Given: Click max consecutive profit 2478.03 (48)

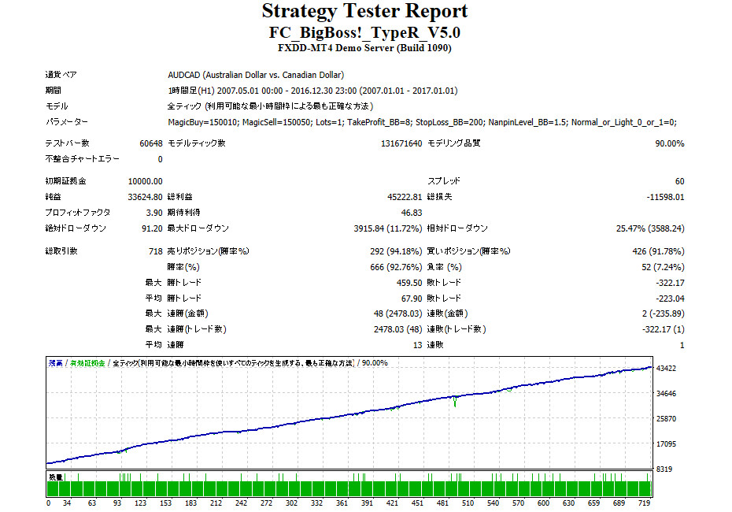Looking at the screenshot, I should coord(397,329).
